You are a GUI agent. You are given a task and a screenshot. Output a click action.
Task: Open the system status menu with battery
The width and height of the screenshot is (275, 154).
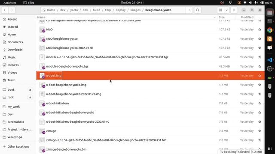[x=256, y=3]
